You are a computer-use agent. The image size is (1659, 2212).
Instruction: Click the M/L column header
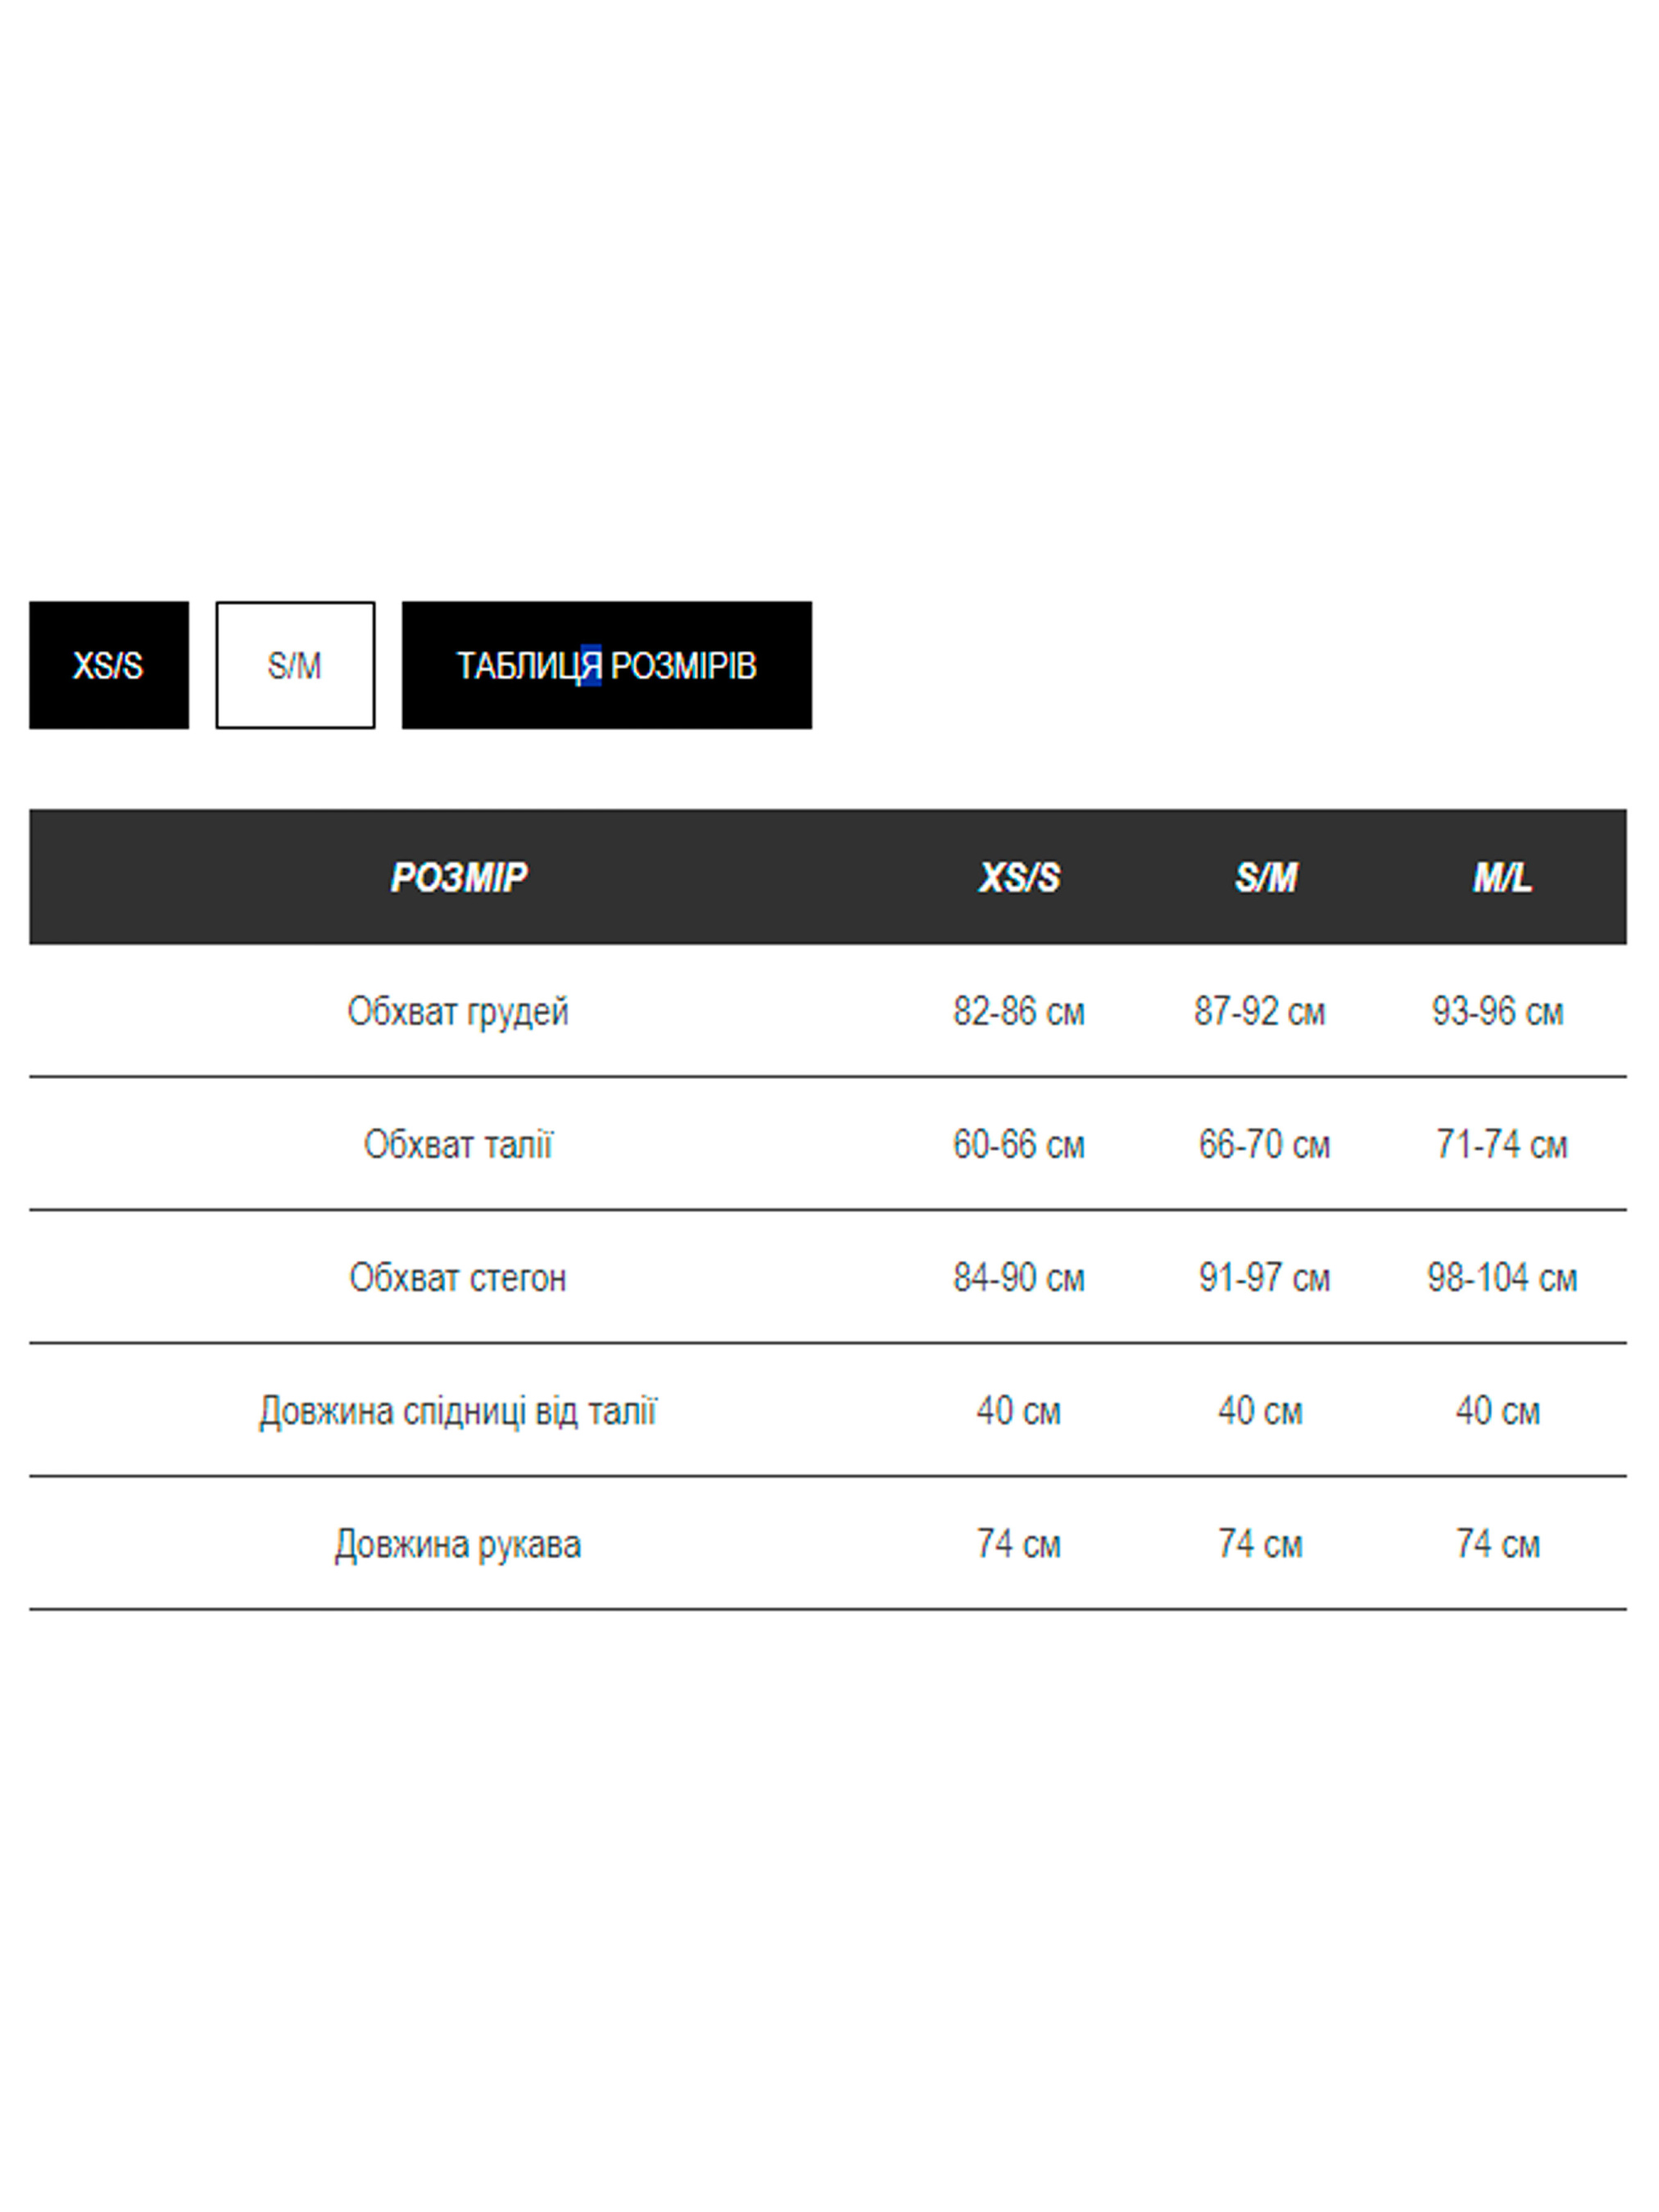pos(1501,877)
